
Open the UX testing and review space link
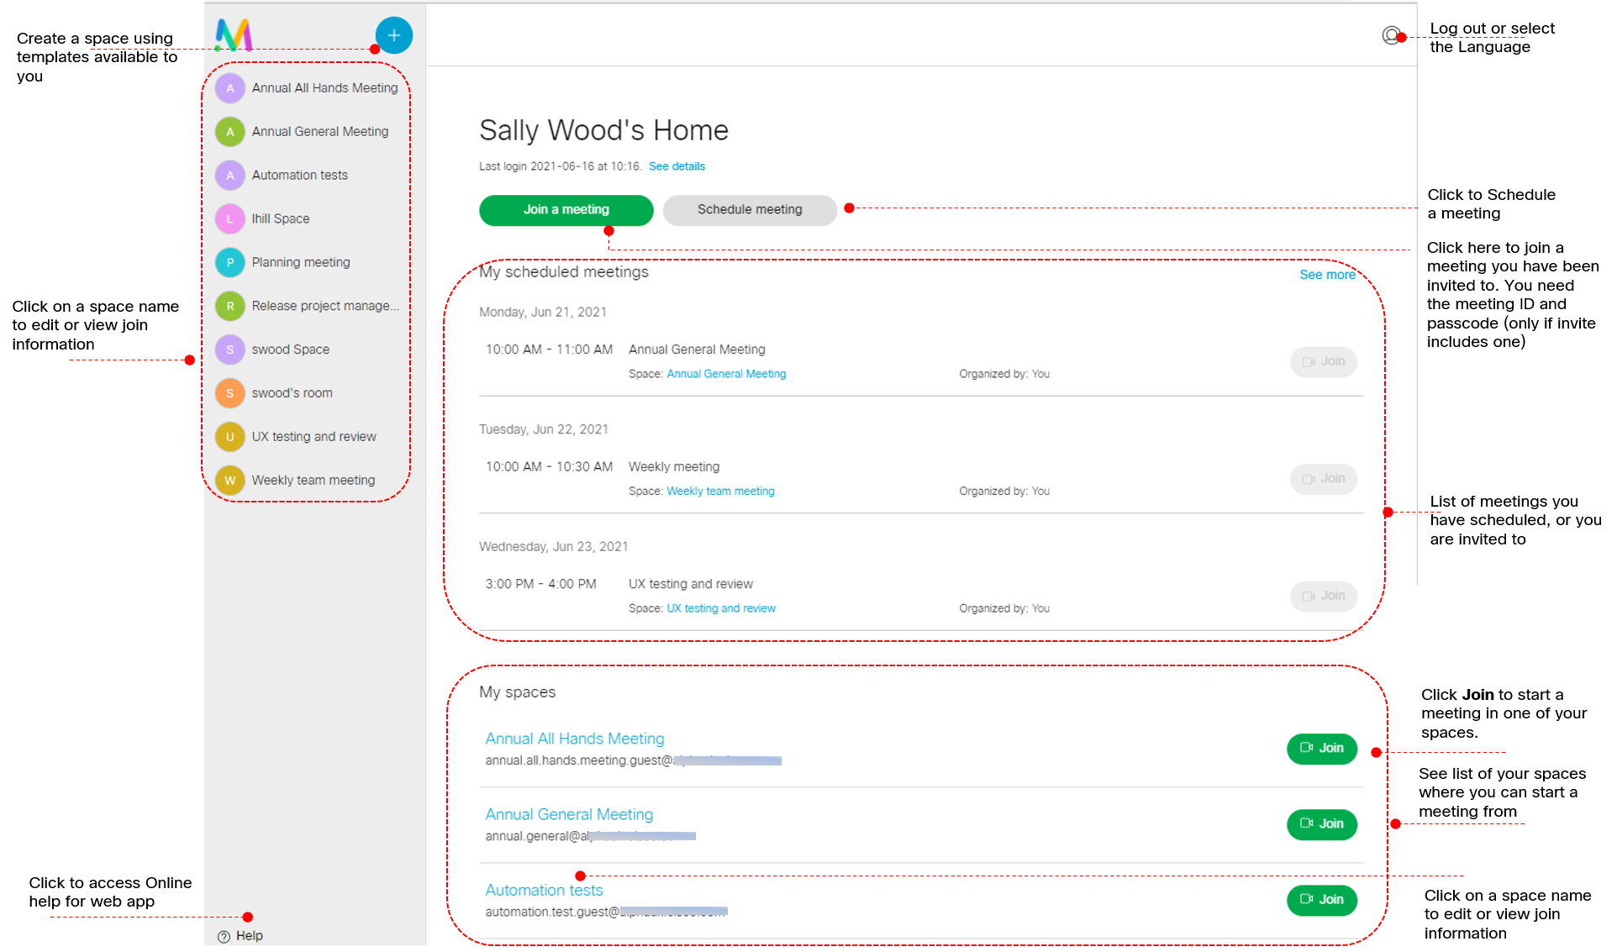point(721,607)
